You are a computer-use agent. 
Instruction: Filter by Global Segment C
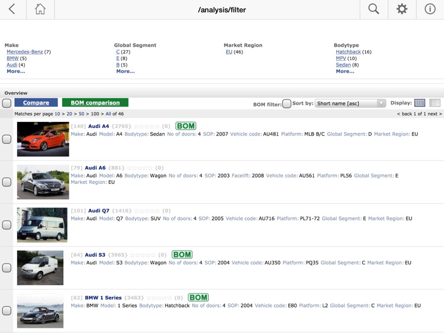click(x=118, y=52)
